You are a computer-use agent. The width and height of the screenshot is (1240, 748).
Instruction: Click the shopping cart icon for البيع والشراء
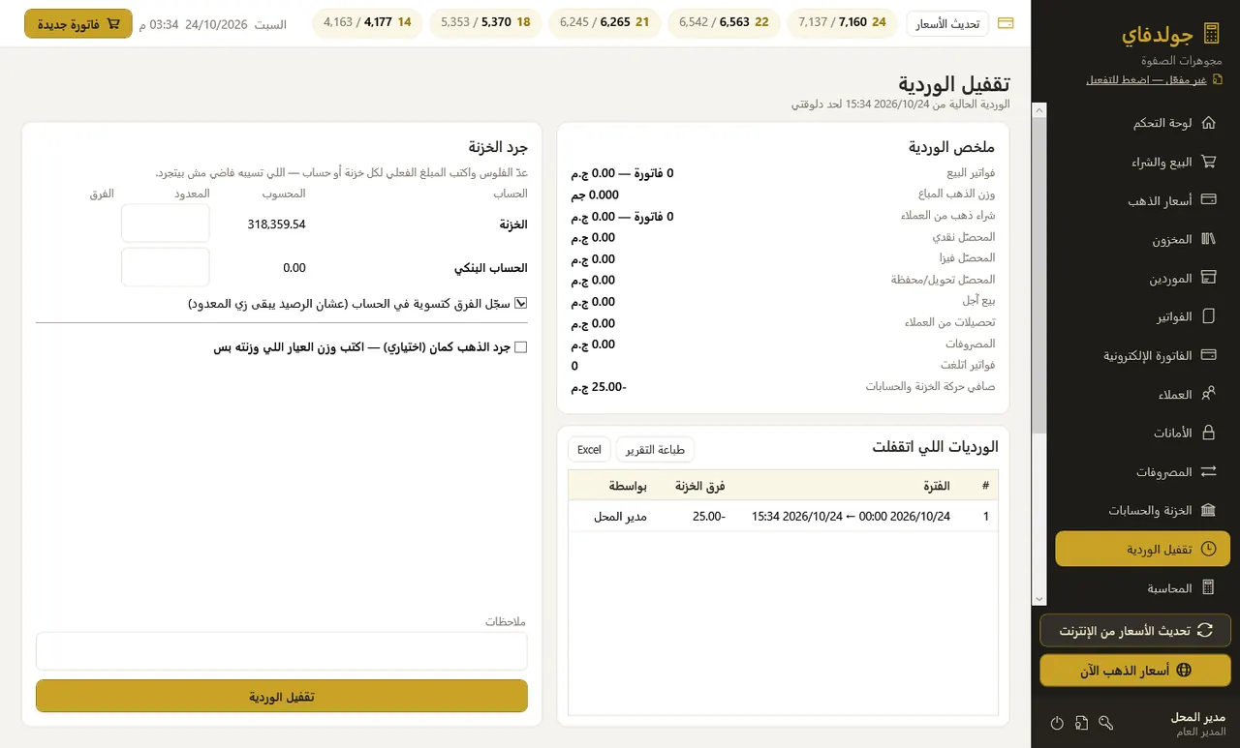[1208, 162]
